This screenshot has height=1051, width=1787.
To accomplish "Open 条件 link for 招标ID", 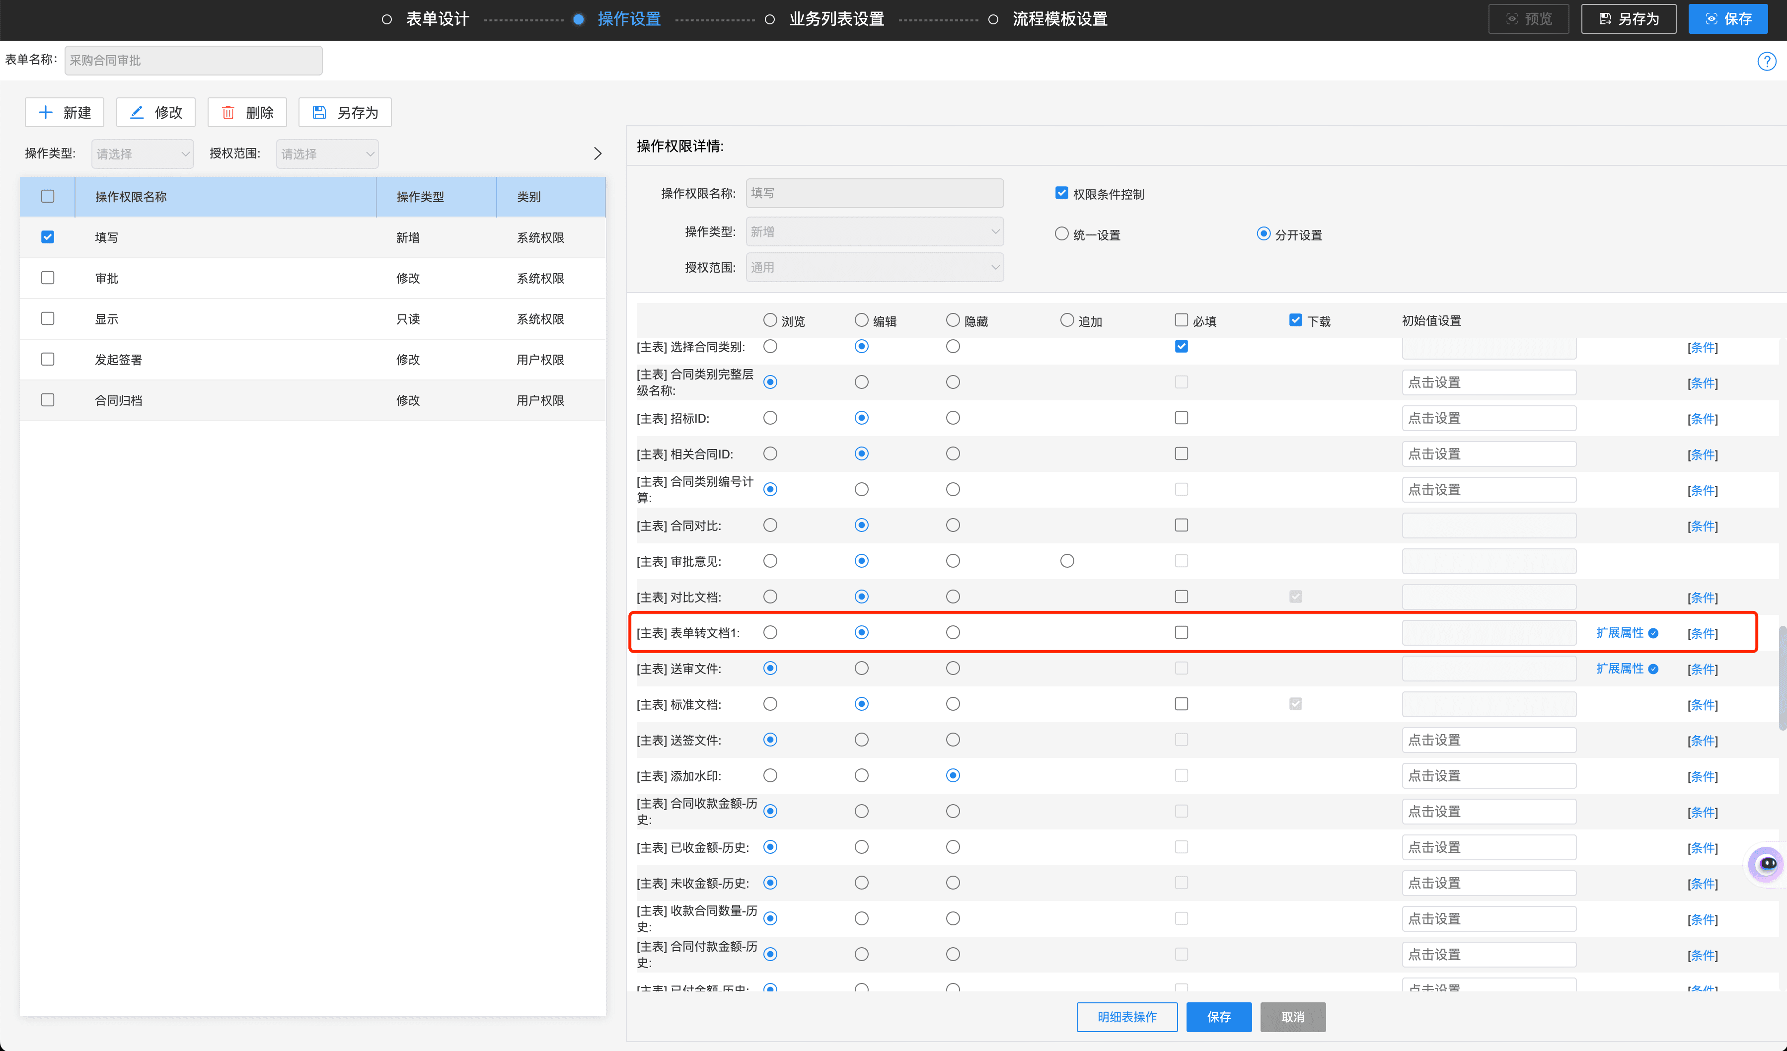I will (x=1703, y=419).
